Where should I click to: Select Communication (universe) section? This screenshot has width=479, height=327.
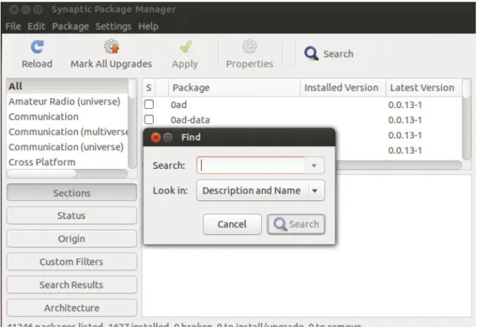(x=68, y=147)
